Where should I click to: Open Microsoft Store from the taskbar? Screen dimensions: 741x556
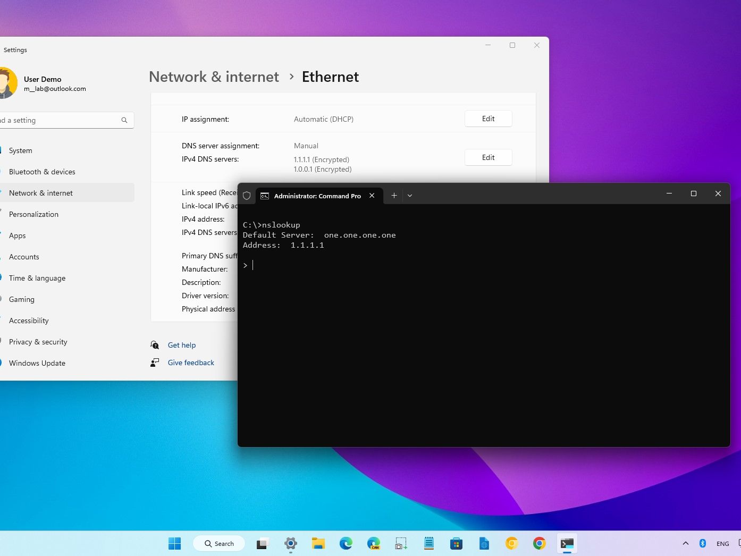(456, 543)
